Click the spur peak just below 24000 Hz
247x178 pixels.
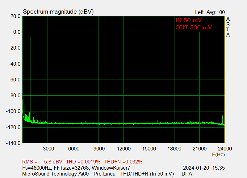coord(222,119)
